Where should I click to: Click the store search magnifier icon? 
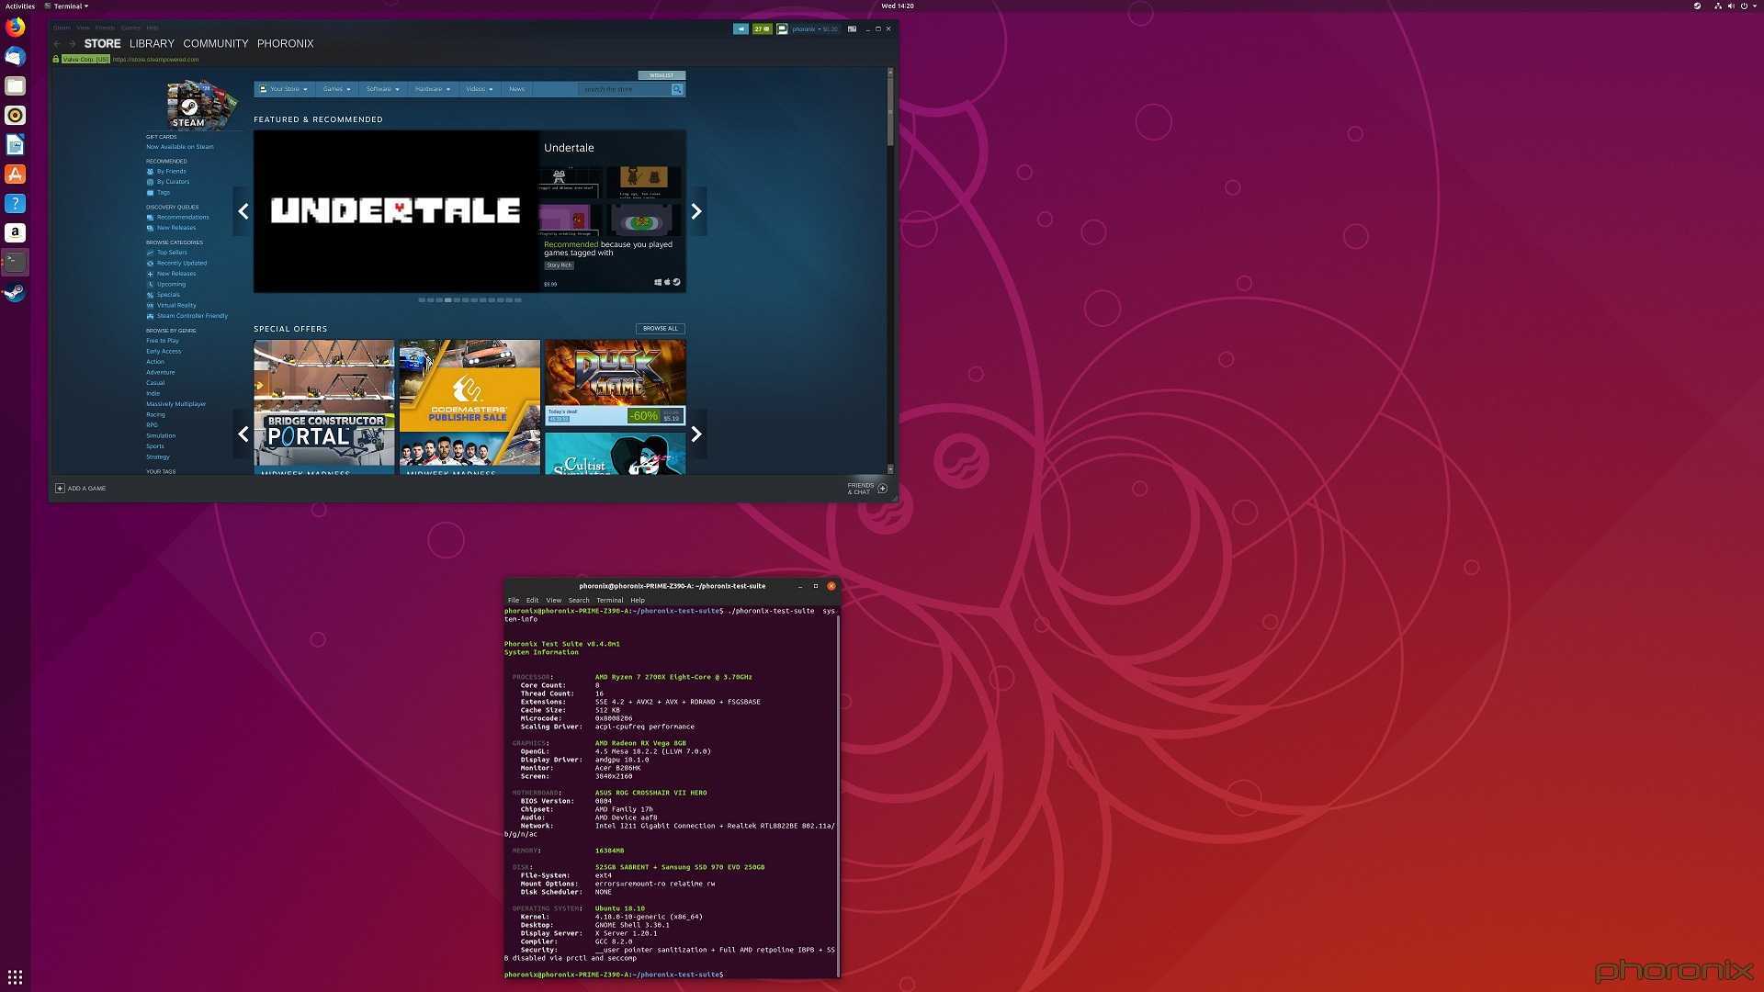tap(677, 89)
